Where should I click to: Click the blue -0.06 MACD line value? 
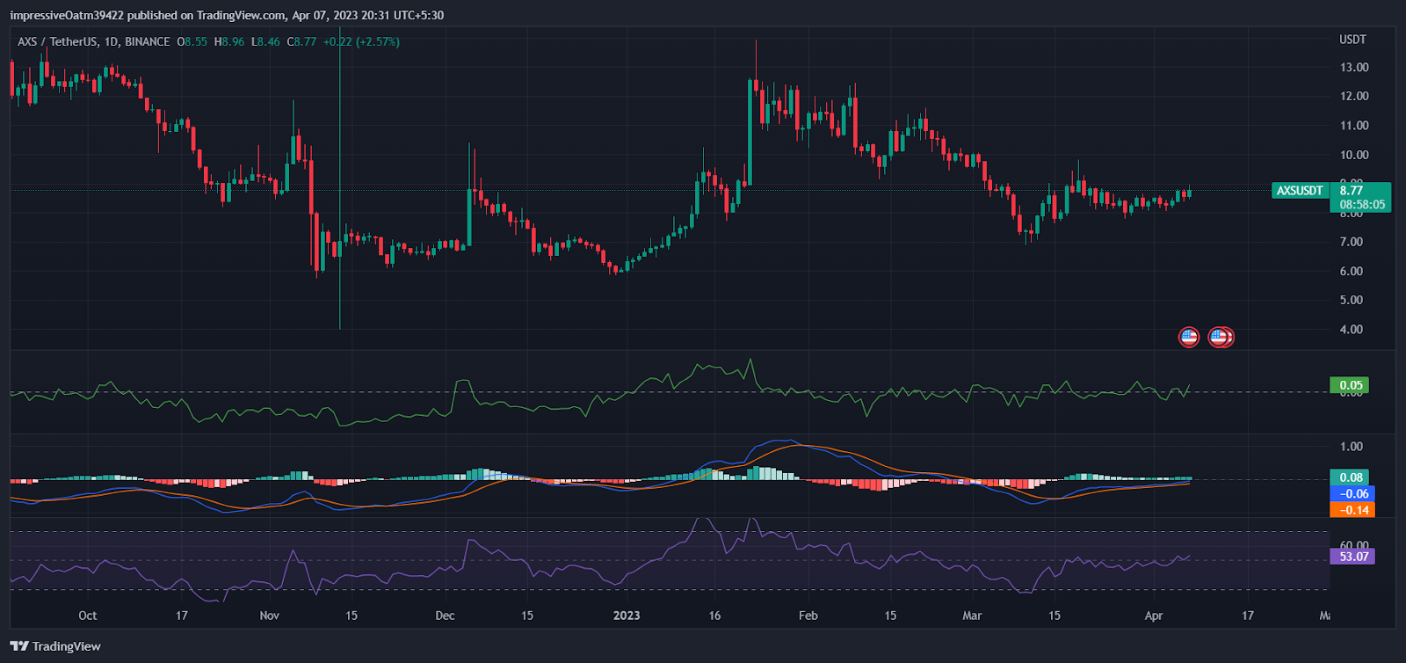point(1352,493)
